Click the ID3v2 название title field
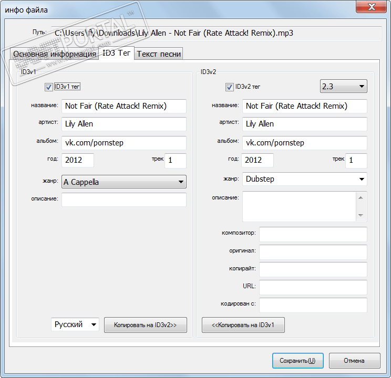 tap(304, 106)
